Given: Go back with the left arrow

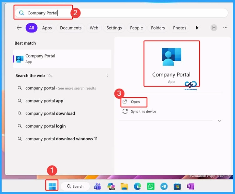Looking at the screenshot, I should (19, 28).
